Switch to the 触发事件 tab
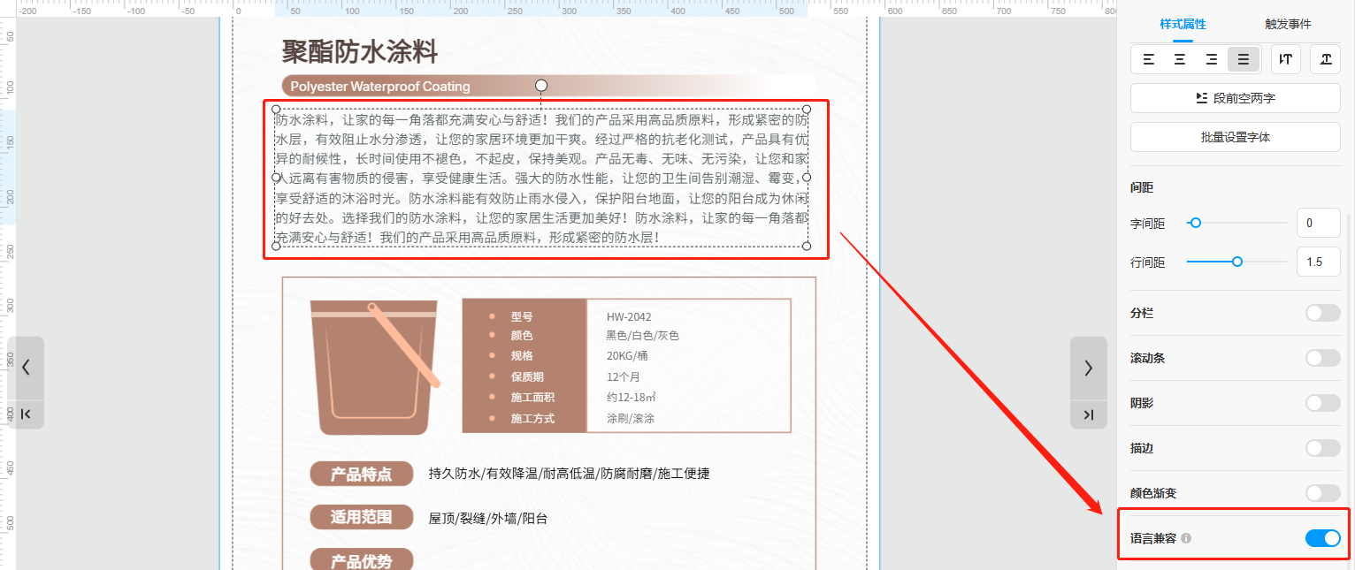Viewport: 1355px width, 570px height. coord(1286,24)
